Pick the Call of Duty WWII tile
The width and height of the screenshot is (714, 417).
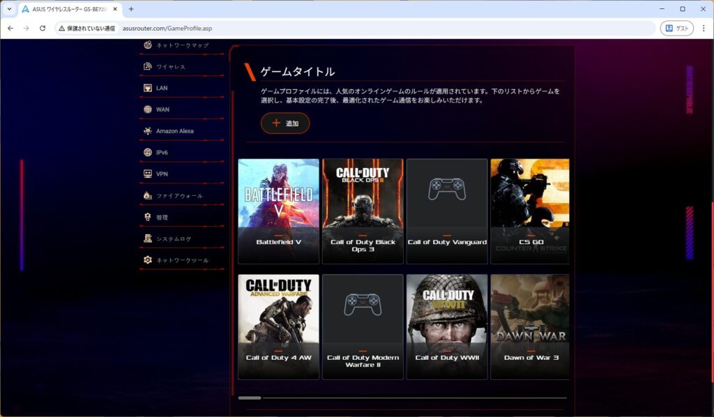pyautogui.click(x=447, y=326)
